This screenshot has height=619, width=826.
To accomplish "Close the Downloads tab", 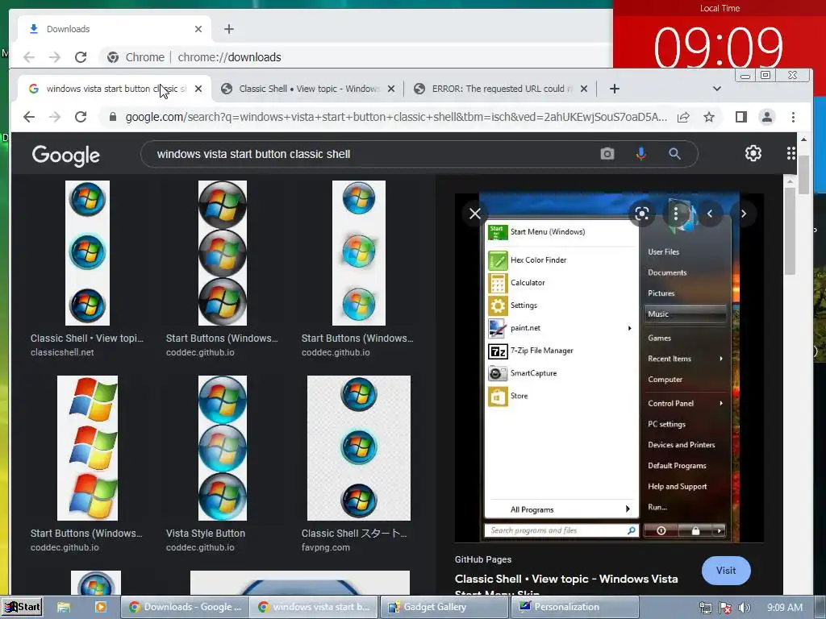I will pos(198,29).
